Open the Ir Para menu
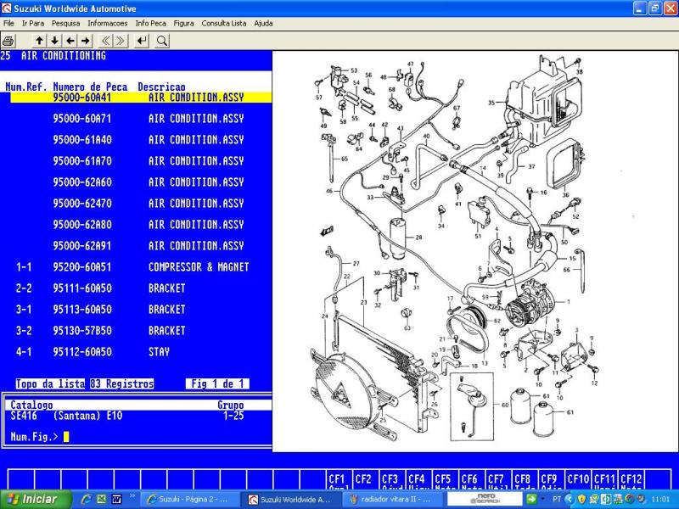The image size is (679, 509). 33,24
